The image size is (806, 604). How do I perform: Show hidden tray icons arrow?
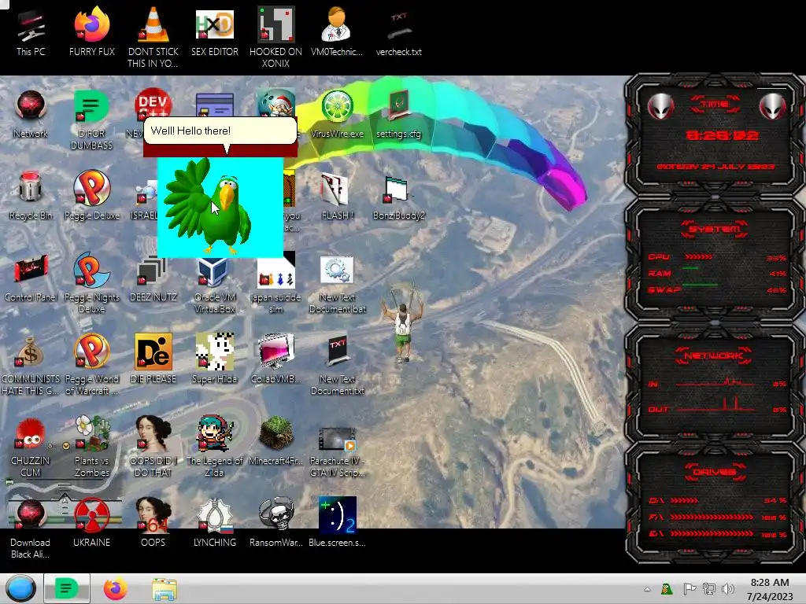click(647, 589)
